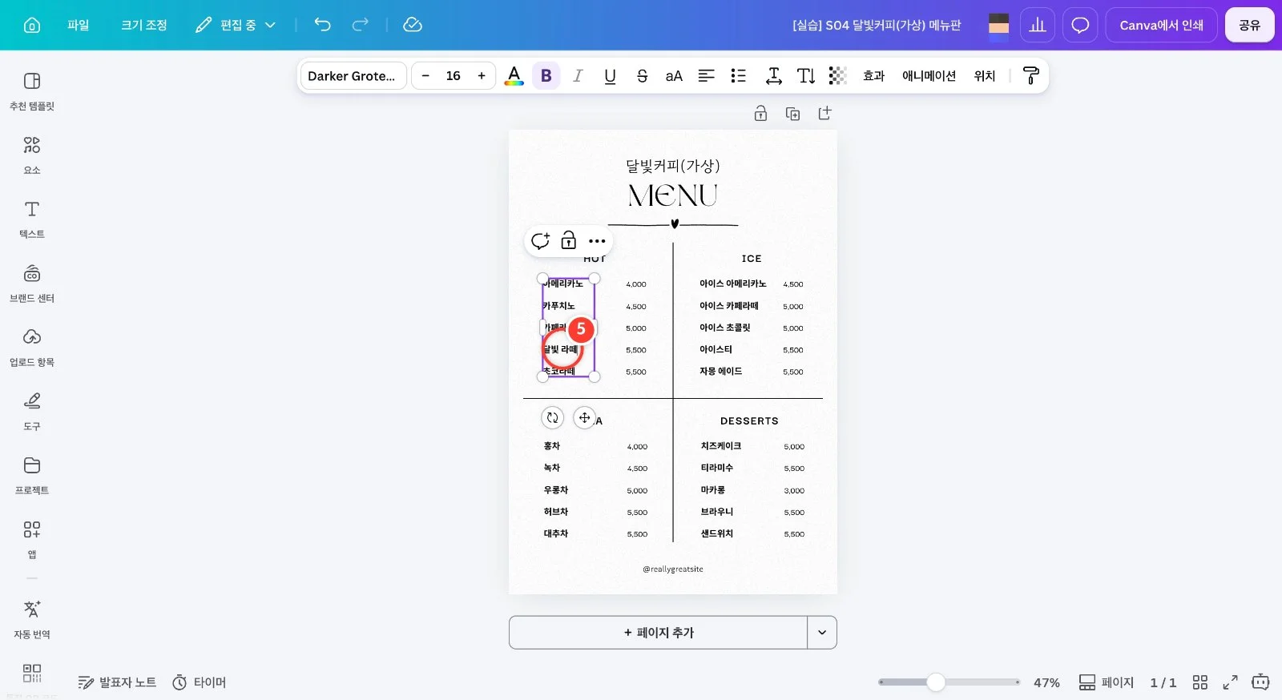The image size is (1282, 700).
Task: Go to Canva home icon
Action: click(32, 25)
